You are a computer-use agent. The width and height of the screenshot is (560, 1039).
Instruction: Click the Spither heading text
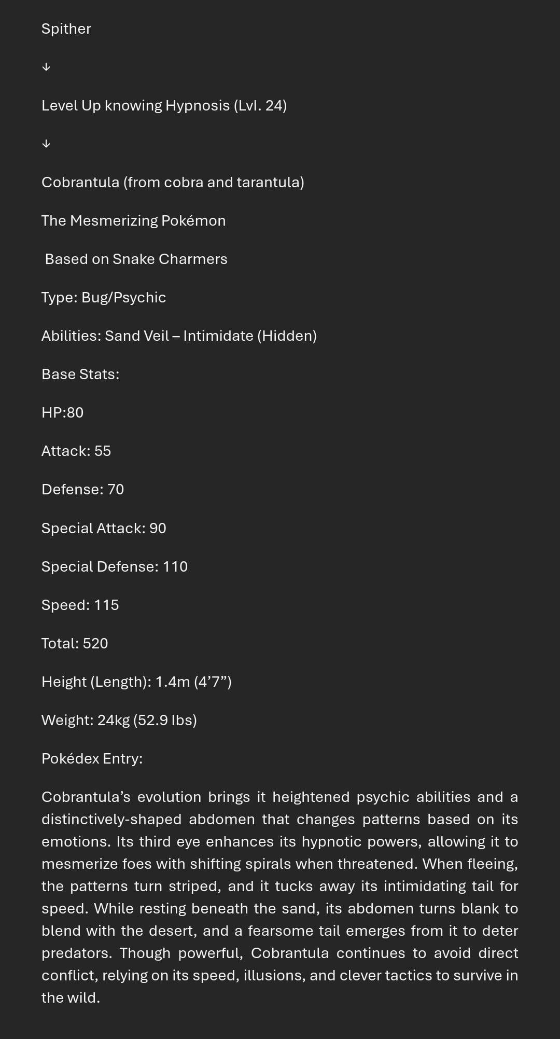[x=66, y=29]
